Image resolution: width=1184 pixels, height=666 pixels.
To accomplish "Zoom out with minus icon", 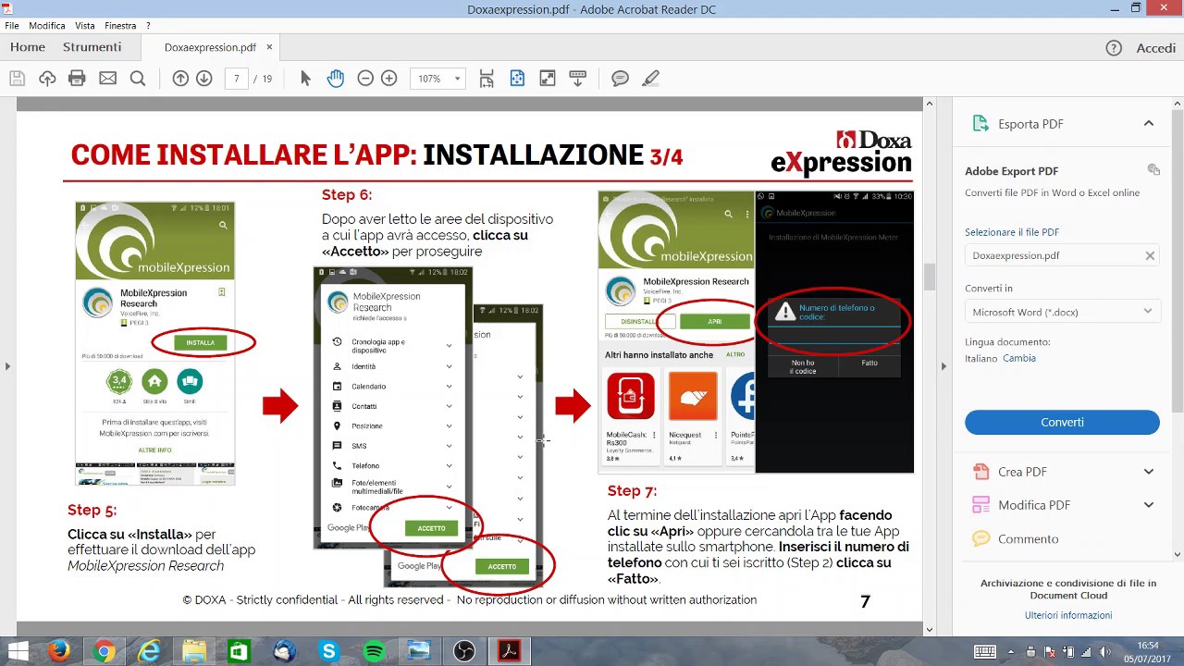I will tap(365, 79).
